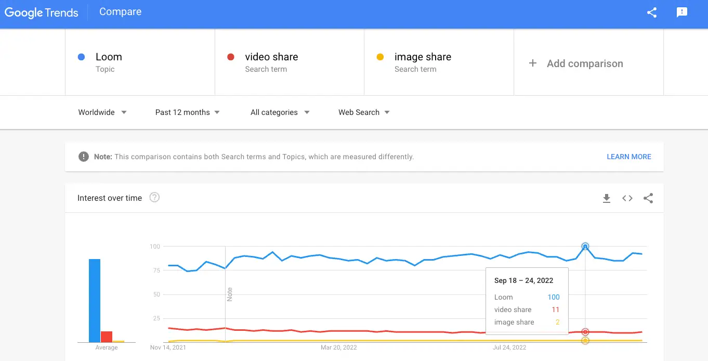Click the Learn More link
The height and width of the screenshot is (361, 708).
coord(628,157)
